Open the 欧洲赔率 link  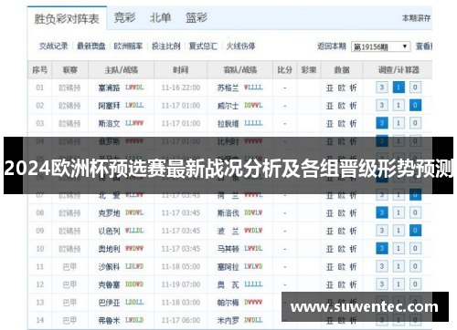tap(128, 46)
